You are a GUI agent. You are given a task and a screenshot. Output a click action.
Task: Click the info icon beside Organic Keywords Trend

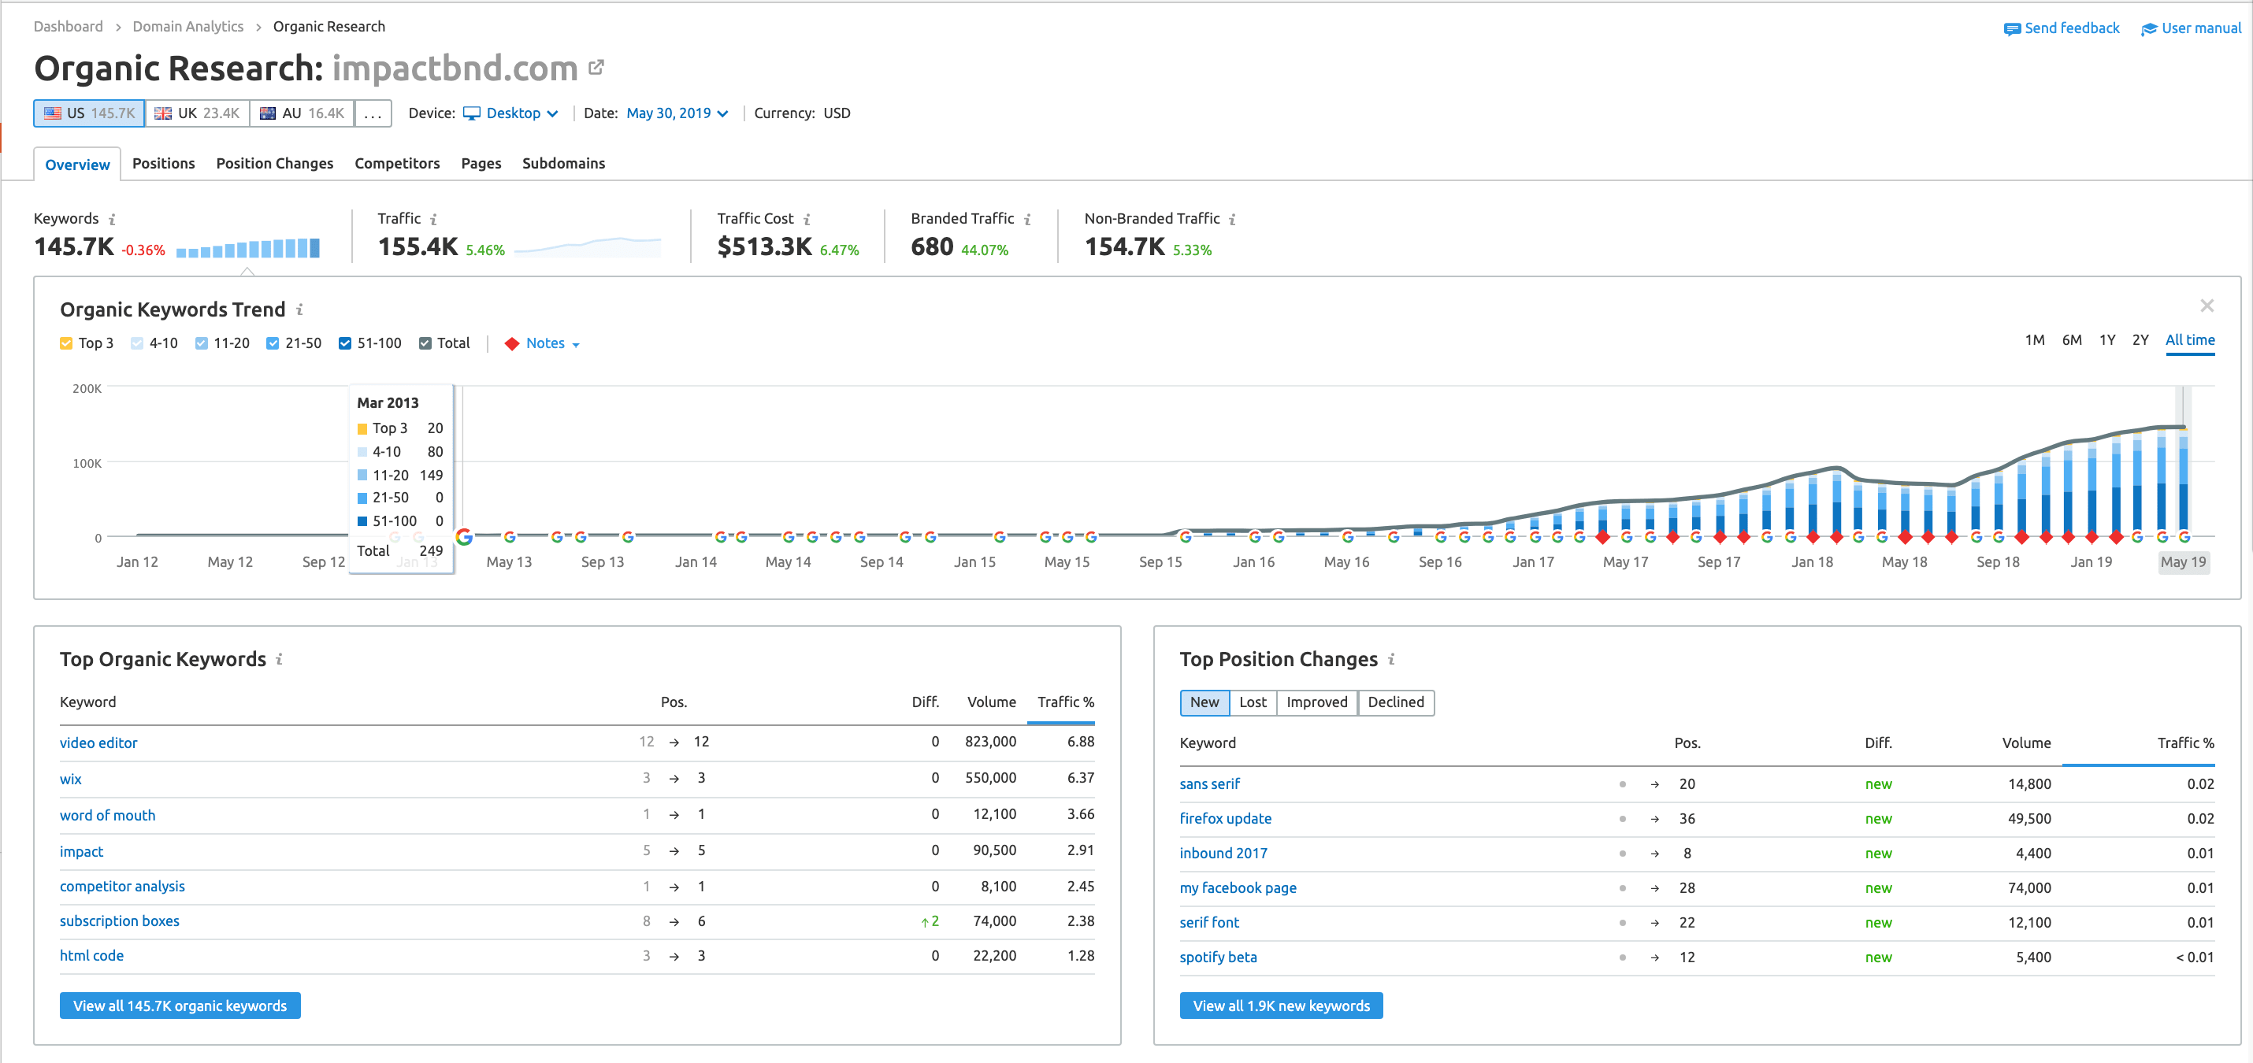pyautogui.click(x=299, y=309)
